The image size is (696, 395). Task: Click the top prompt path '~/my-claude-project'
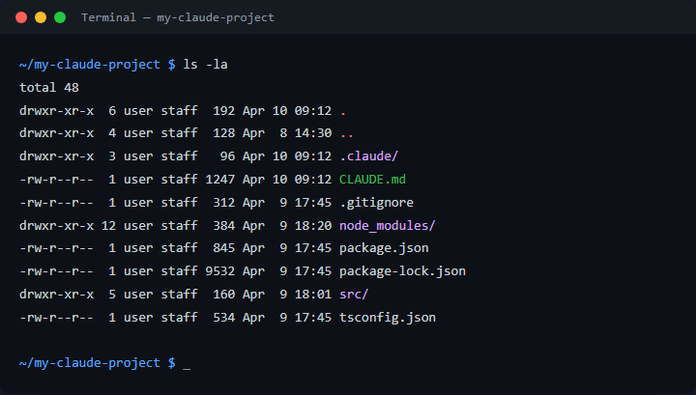coord(90,65)
